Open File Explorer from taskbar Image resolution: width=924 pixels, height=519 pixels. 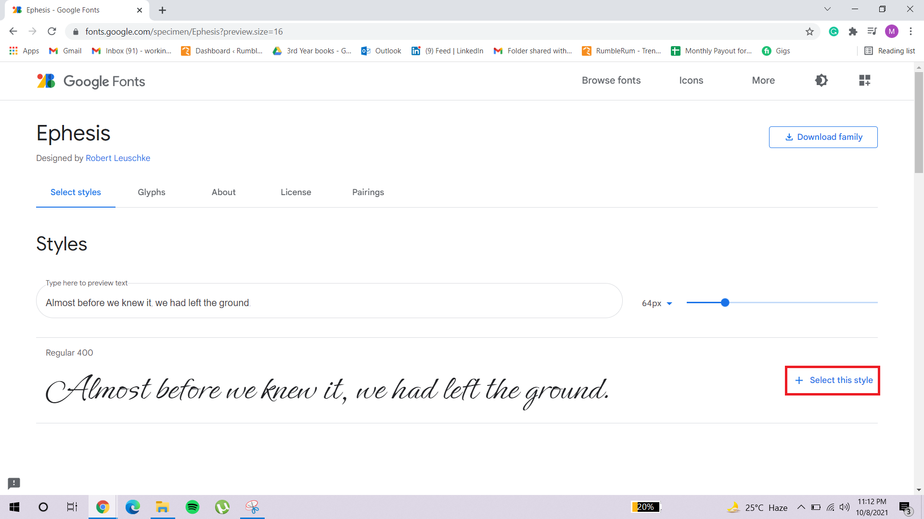pyautogui.click(x=162, y=507)
